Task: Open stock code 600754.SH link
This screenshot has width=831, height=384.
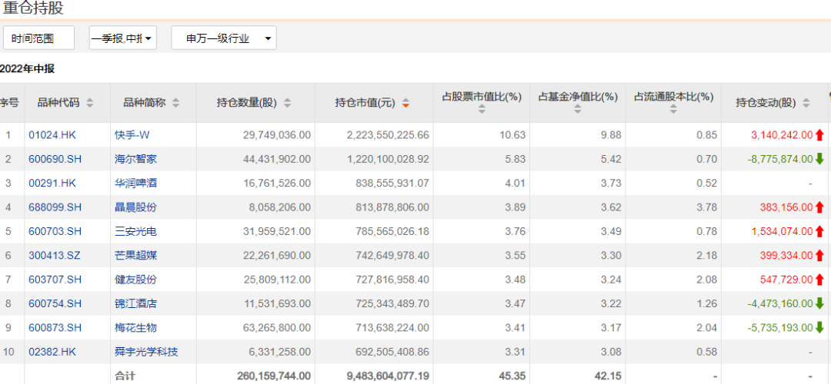Action: click(x=55, y=303)
